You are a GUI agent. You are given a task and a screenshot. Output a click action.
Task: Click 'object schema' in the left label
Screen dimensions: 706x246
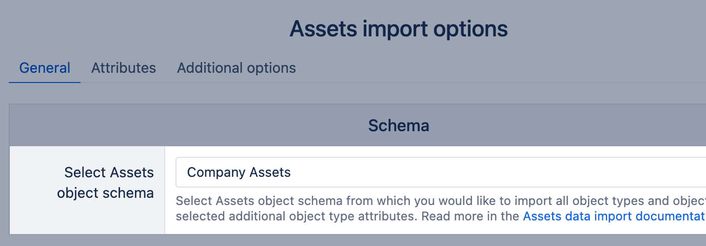click(105, 193)
